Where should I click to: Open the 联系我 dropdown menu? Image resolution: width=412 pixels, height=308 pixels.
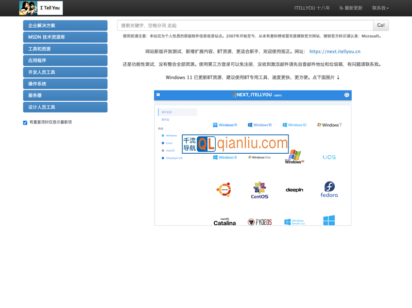(x=381, y=8)
